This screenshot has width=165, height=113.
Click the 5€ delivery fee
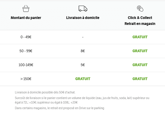coord(83,65)
